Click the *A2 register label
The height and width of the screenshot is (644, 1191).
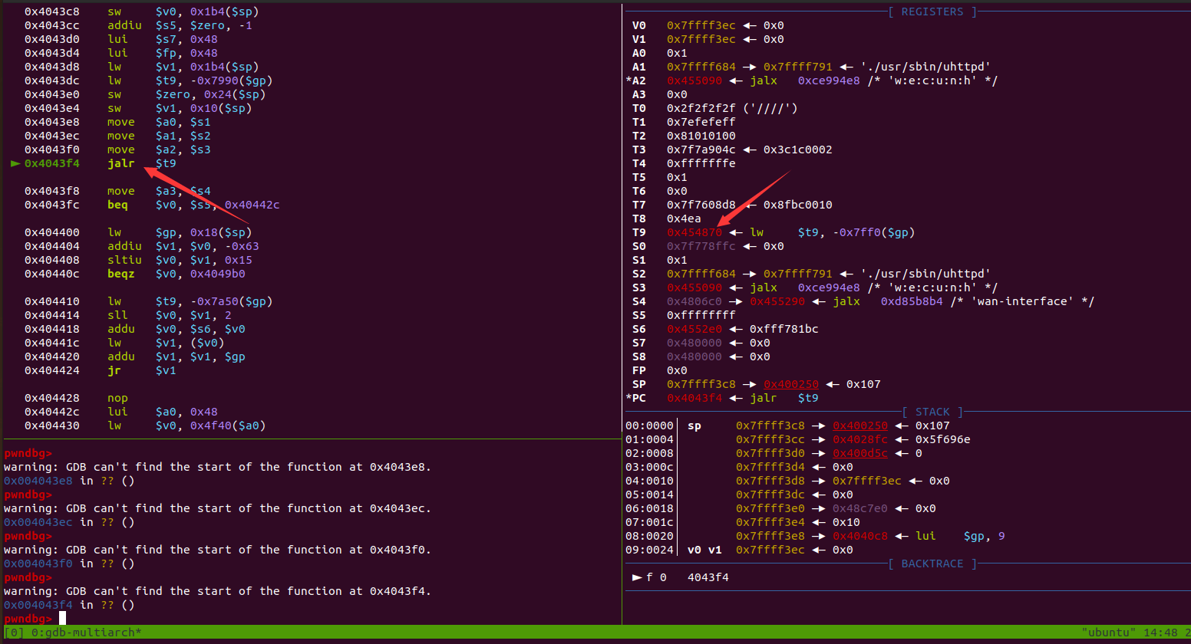point(636,80)
